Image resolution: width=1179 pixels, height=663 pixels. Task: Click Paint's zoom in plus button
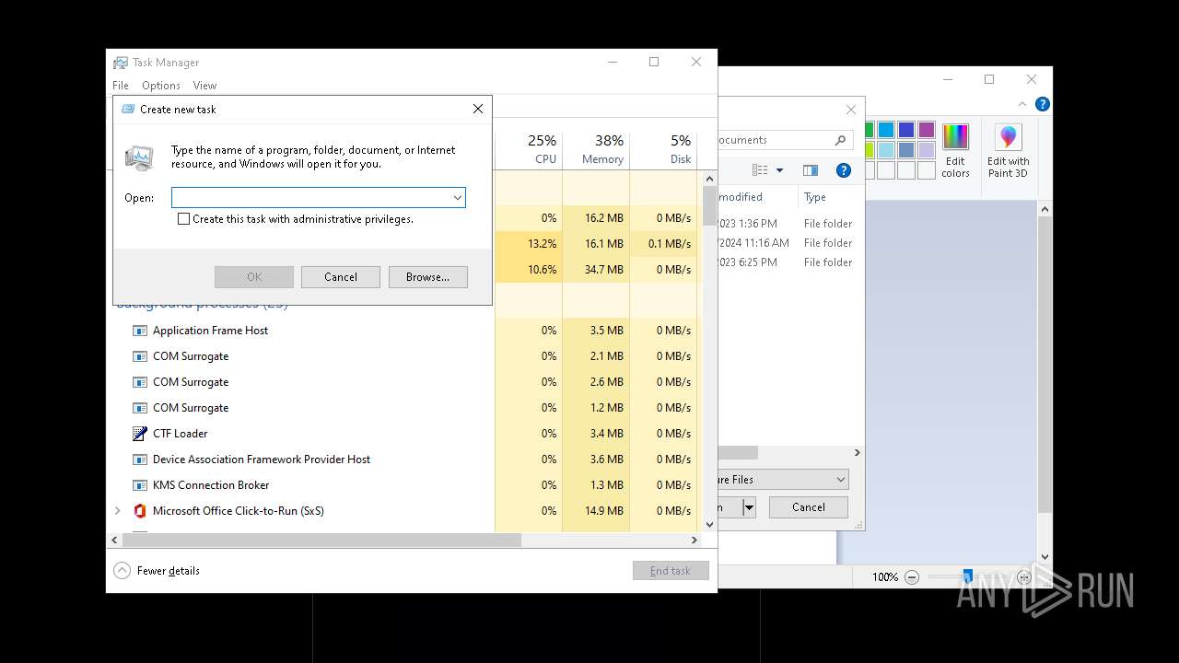point(1024,577)
